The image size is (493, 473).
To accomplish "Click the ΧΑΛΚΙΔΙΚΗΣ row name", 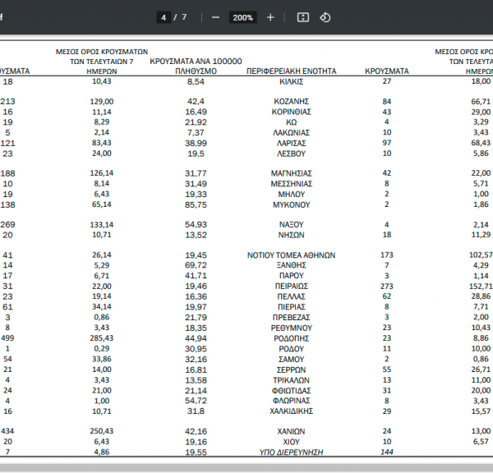I will point(292,411).
